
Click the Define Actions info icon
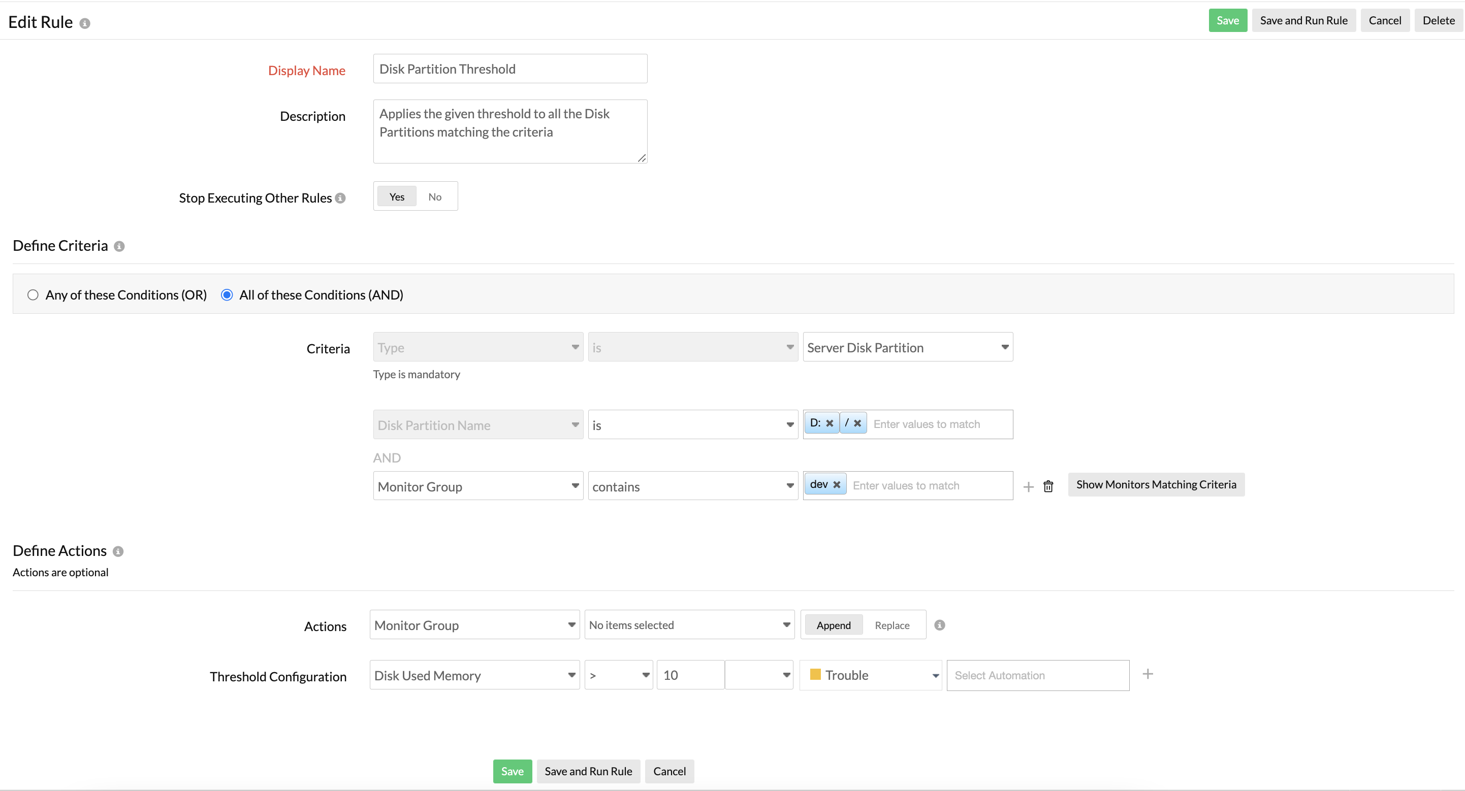[x=118, y=551]
